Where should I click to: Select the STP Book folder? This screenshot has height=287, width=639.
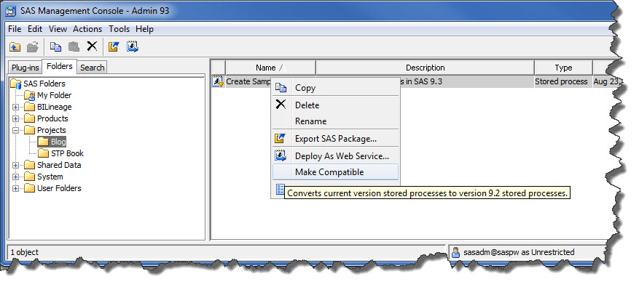click(67, 153)
